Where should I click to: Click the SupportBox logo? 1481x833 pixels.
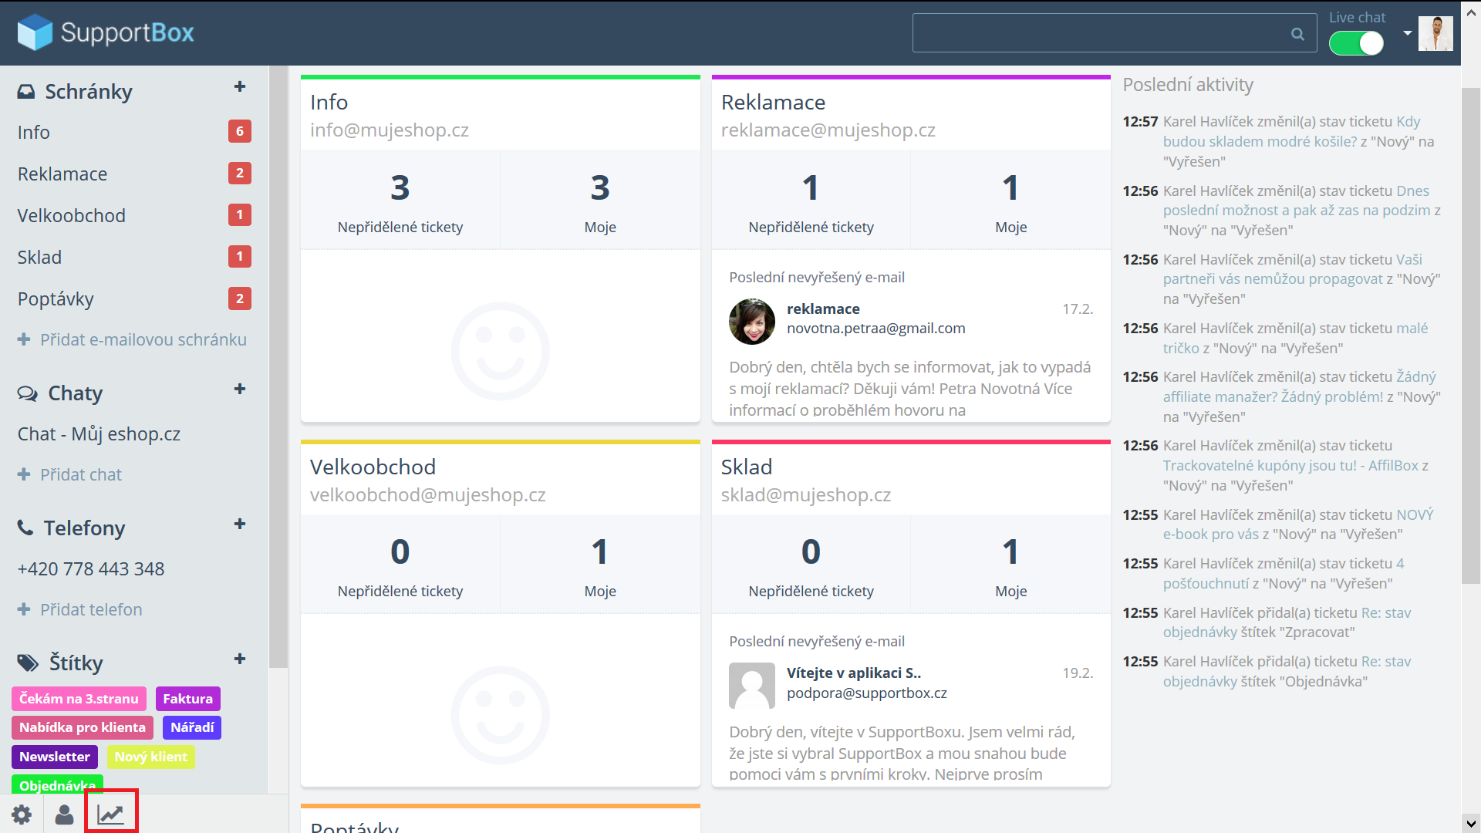point(106,32)
